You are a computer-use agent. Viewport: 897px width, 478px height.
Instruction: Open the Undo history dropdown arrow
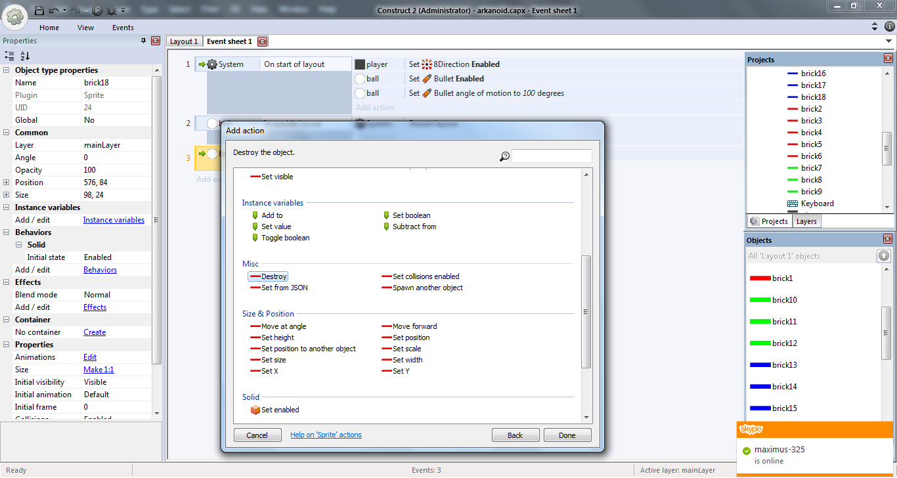(x=64, y=11)
